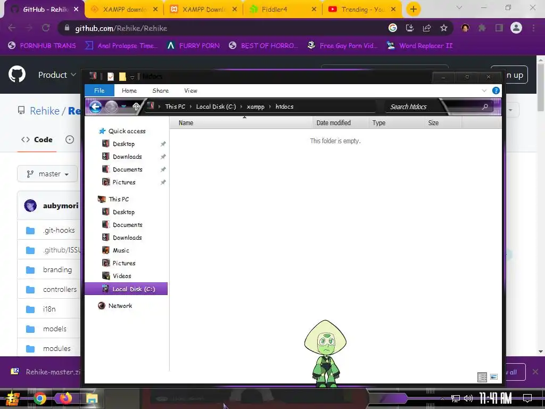The height and width of the screenshot is (409, 545).
Task: Open Explorer help question mark icon
Action: click(496, 91)
